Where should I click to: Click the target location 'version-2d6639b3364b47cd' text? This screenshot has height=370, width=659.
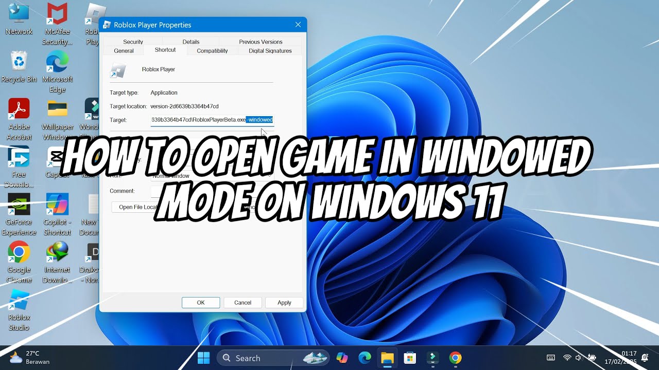point(184,106)
